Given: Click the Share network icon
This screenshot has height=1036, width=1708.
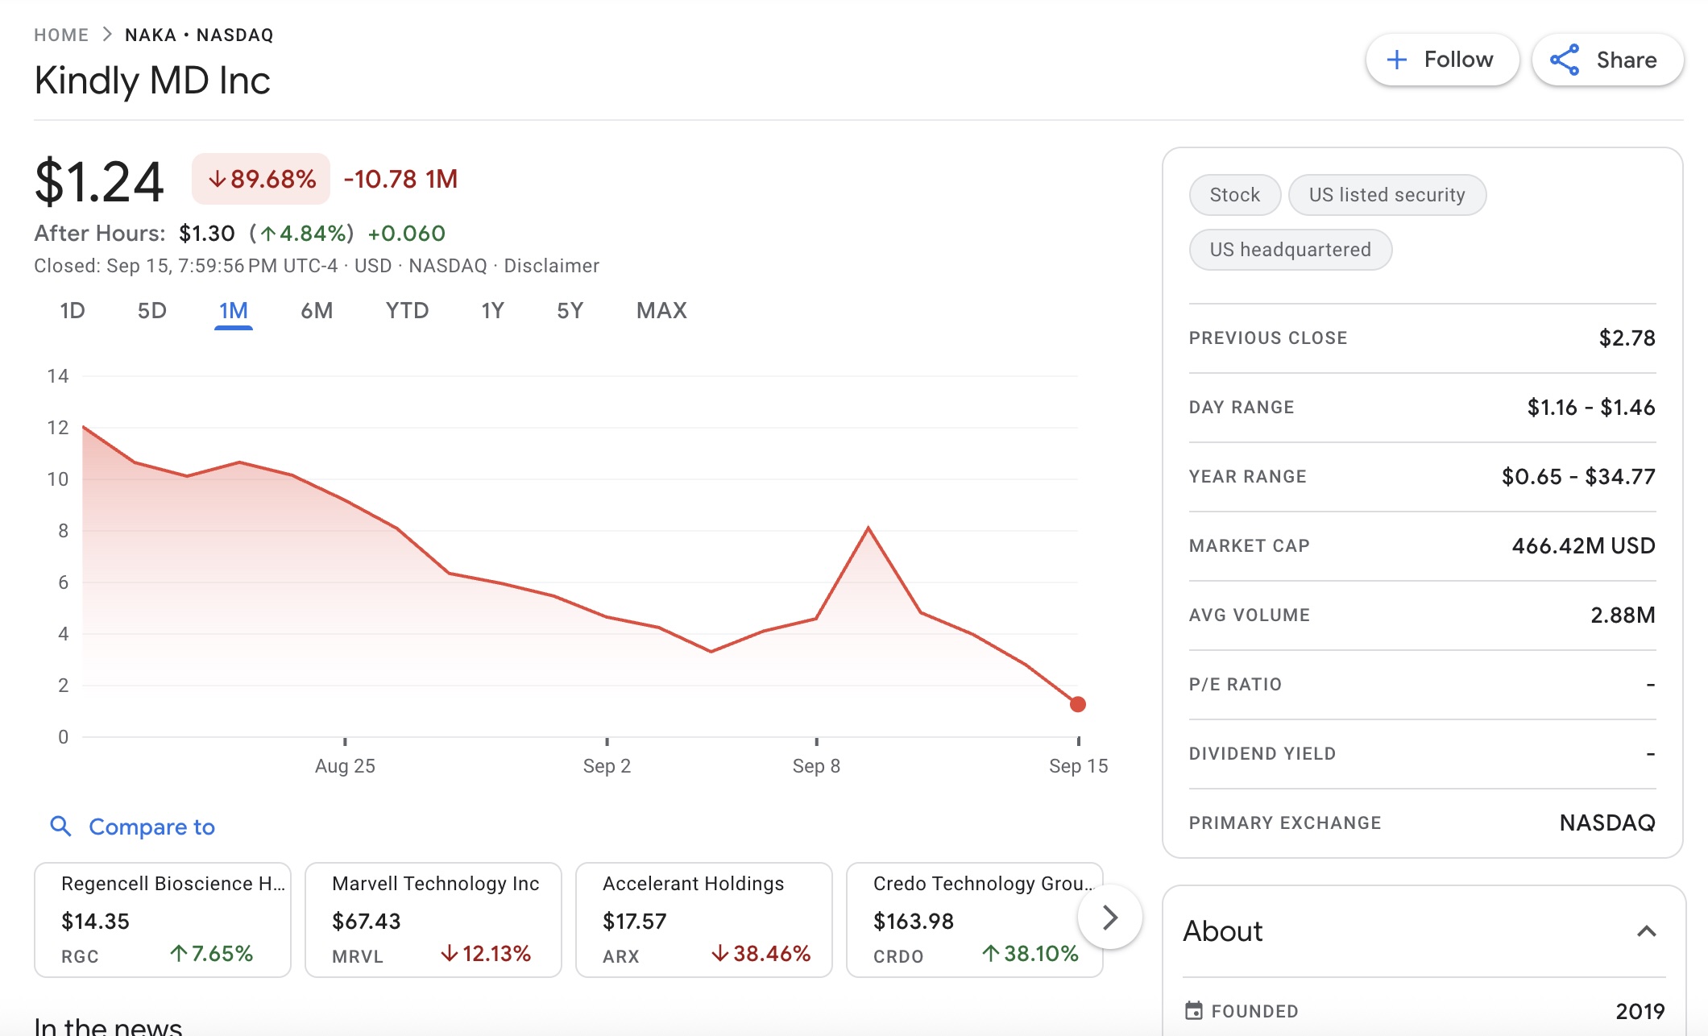Looking at the screenshot, I should click(x=1565, y=60).
